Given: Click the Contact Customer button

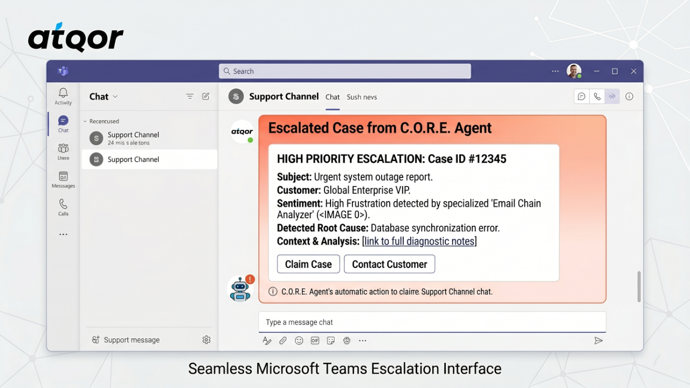Looking at the screenshot, I should coord(389,264).
